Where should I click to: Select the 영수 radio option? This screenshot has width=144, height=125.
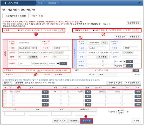point(119,113)
